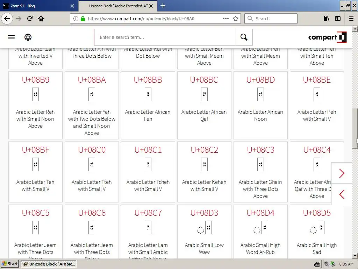Open the Windows Start menu
Screen dimensions: 358x269
coord(10,264)
